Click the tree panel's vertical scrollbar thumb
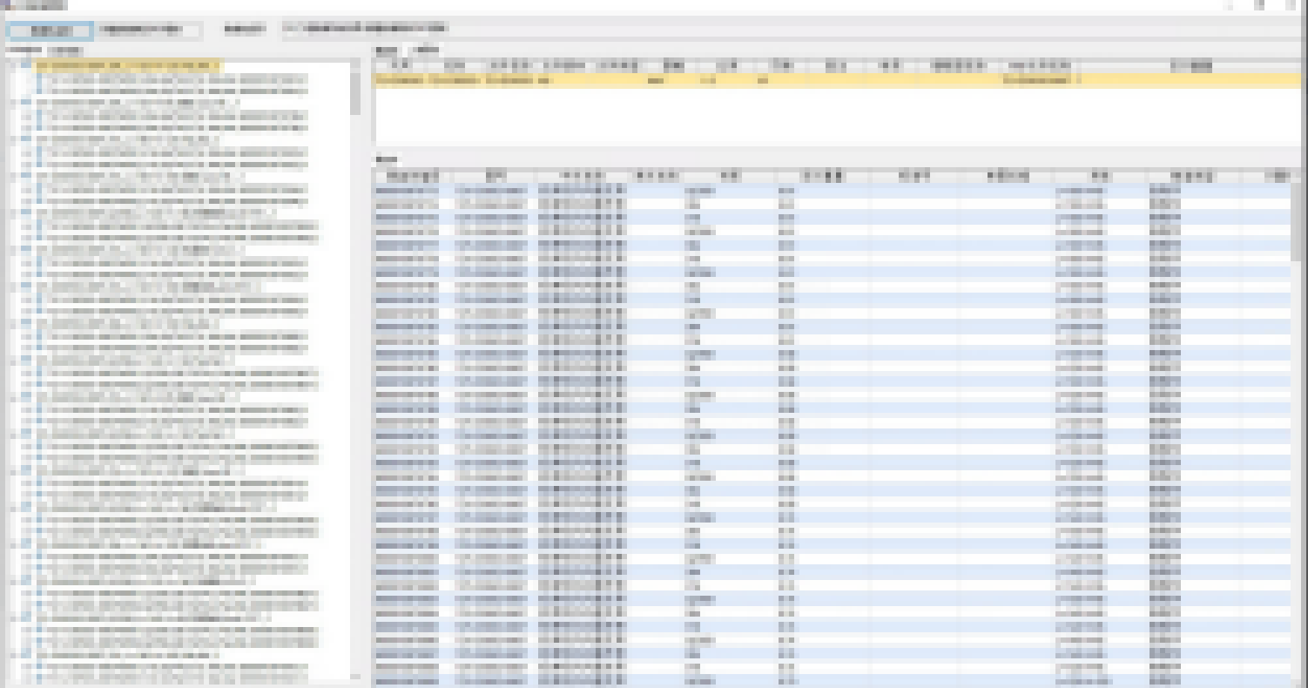This screenshot has height=688, width=1308. point(354,94)
